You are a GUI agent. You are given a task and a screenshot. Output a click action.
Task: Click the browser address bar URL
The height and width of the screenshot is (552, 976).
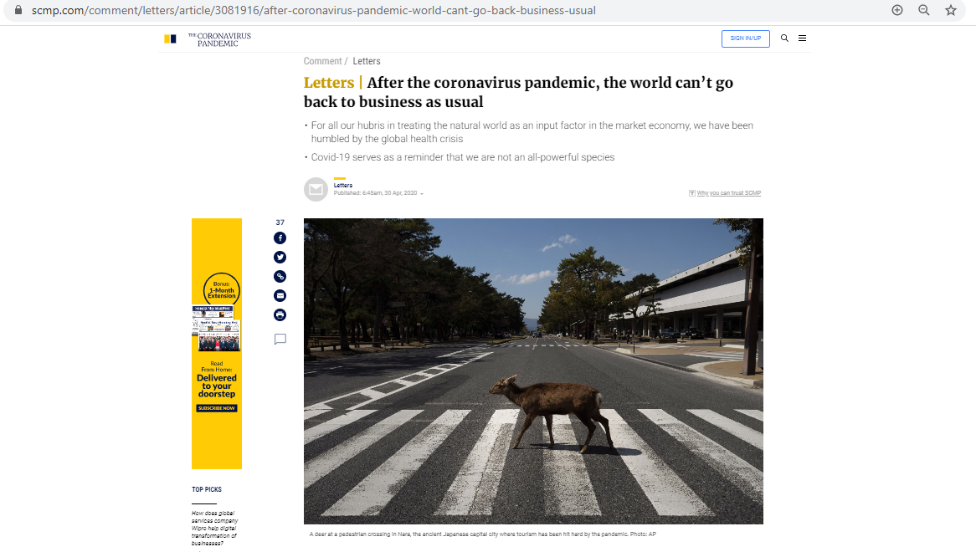point(314,10)
